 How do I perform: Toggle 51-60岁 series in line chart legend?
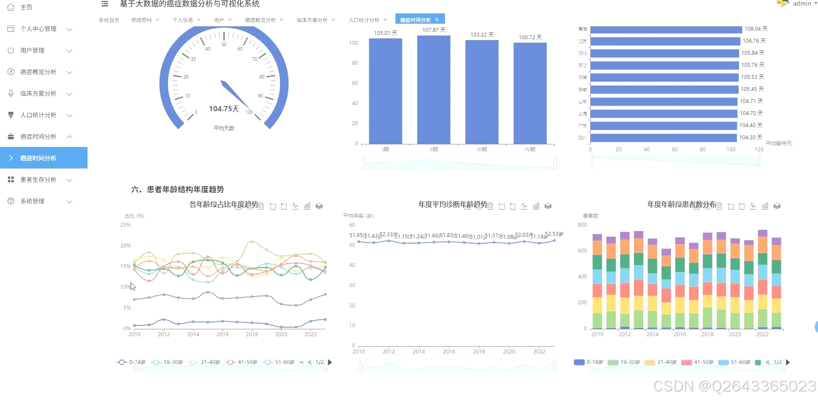[x=279, y=362]
